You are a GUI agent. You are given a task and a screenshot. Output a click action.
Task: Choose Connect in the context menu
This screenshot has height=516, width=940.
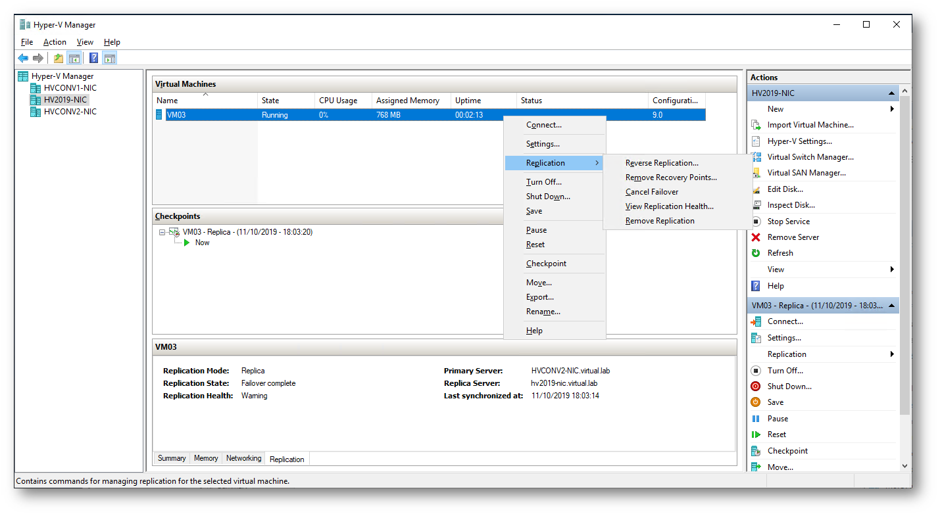(555, 125)
